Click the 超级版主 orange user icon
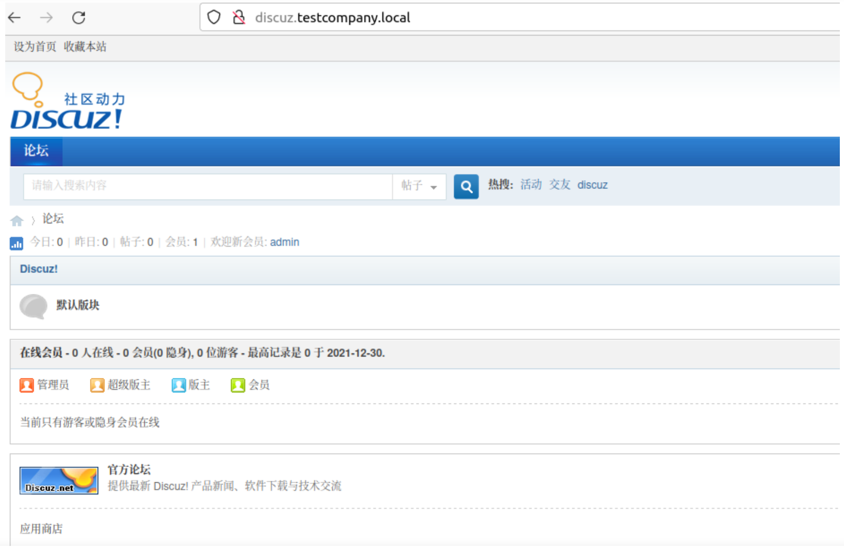Viewport: 844px width, 548px height. coord(97,385)
